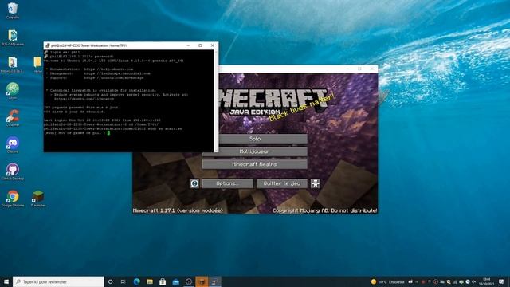Maximize the PuTTY terminal window
Viewport: 510px width, 287px height.
tap(200, 45)
